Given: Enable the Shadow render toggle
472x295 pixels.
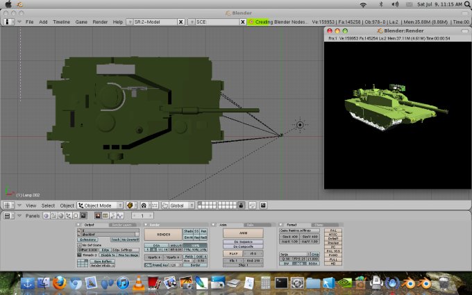Looking at the screenshot, I should pyautogui.click(x=187, y=231).
